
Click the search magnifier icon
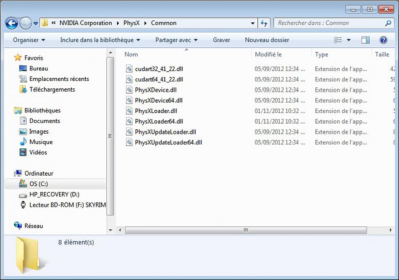tap(388, 23)
